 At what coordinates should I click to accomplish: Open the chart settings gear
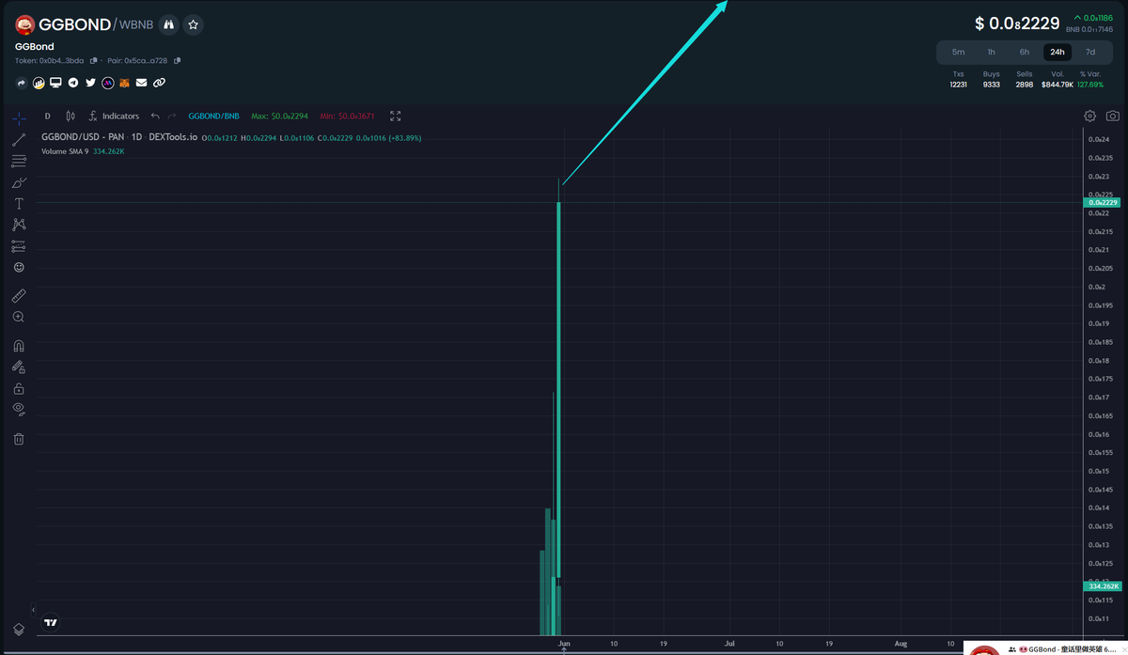[x=1089, y=117]
